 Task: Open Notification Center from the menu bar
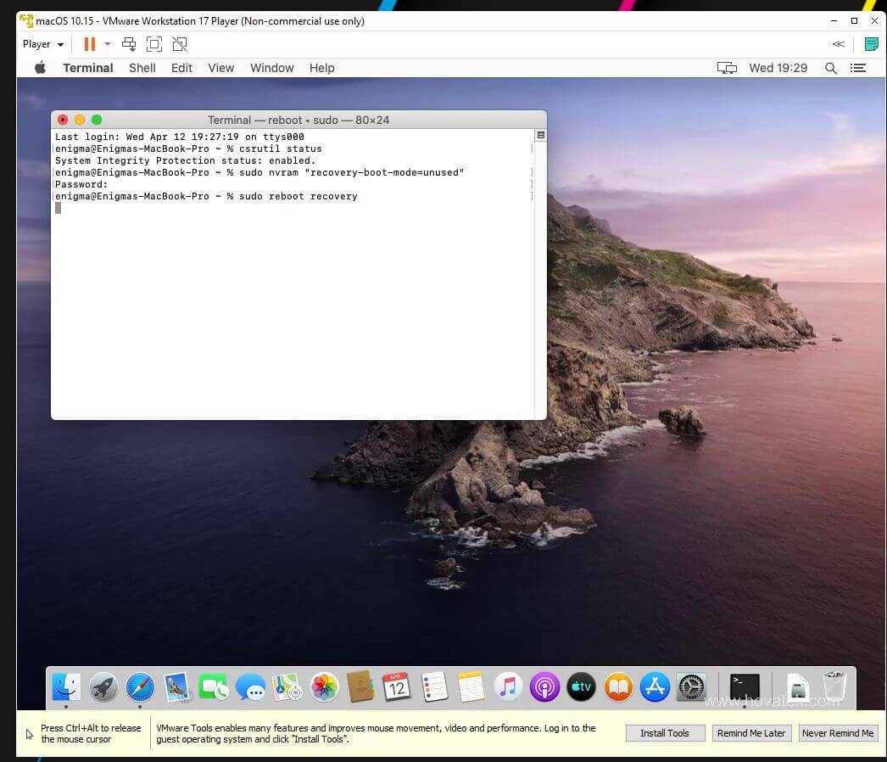click(858, 68)
